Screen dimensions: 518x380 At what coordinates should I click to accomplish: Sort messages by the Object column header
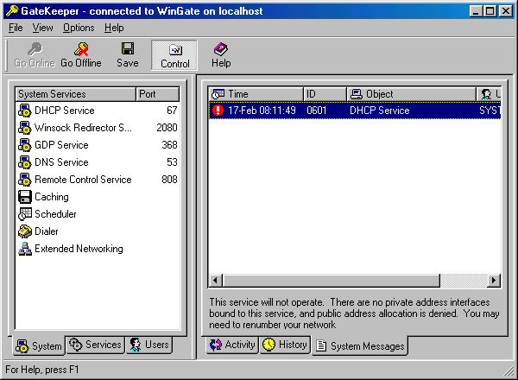(x=411, y=94)
